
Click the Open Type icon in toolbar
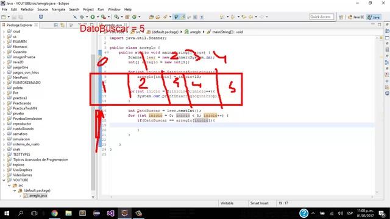(151, 17)
